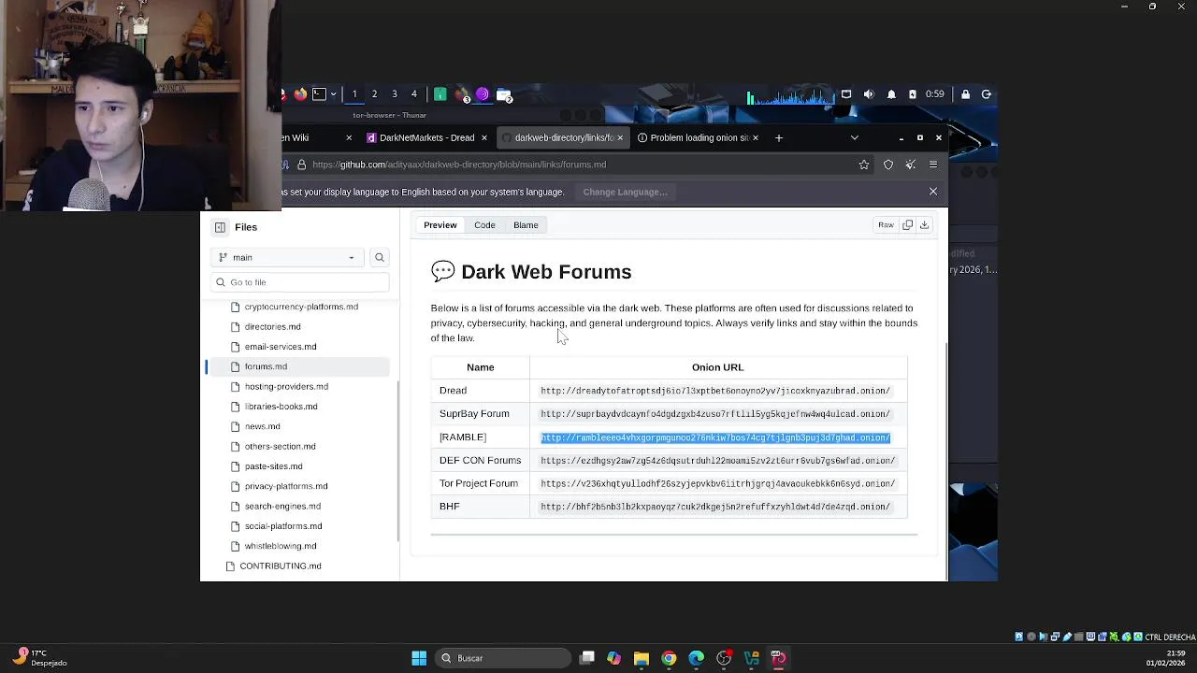The image size is (1197, 673).
Task: Click the volume speaker icon in panel
Action: [869, 94]
